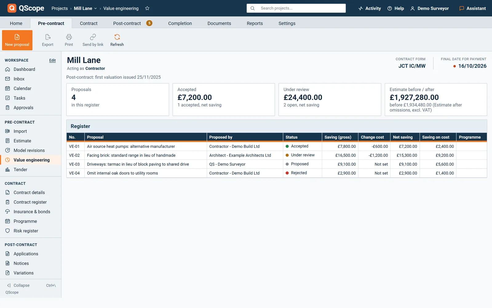492x308 pixels.
Task: Open Insurance & bonds
Action: (x=31, y=212)
